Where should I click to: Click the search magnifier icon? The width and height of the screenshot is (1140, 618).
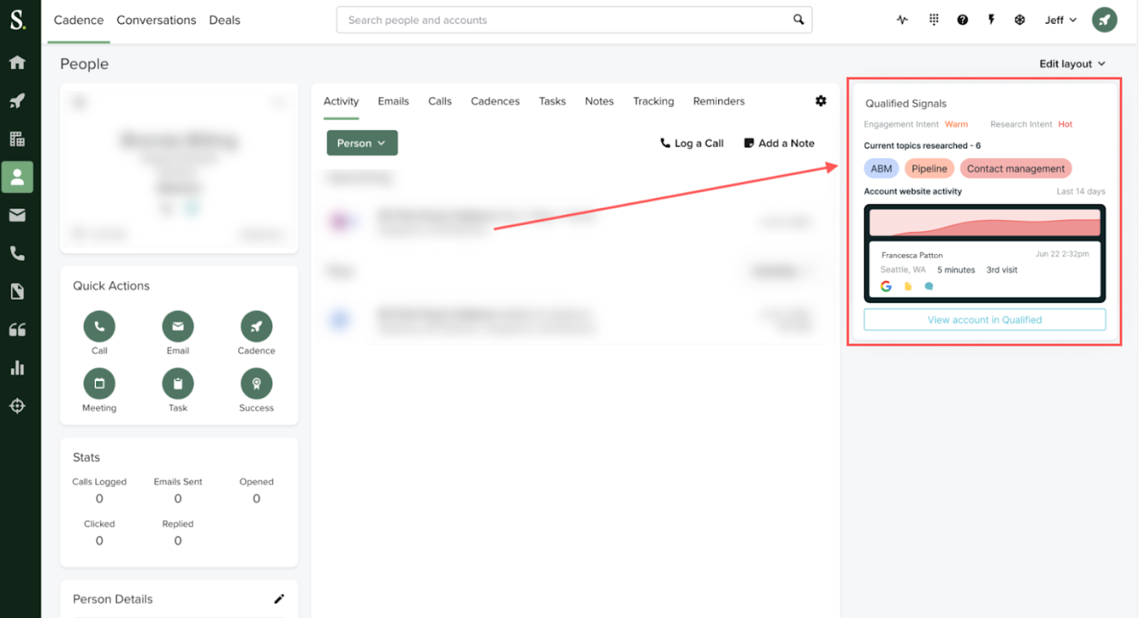(x=799, y=20)
